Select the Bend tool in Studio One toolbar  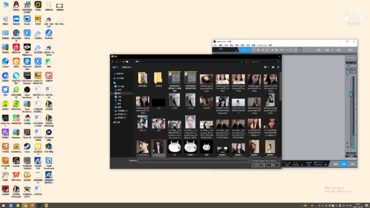(x=272, y=50)
